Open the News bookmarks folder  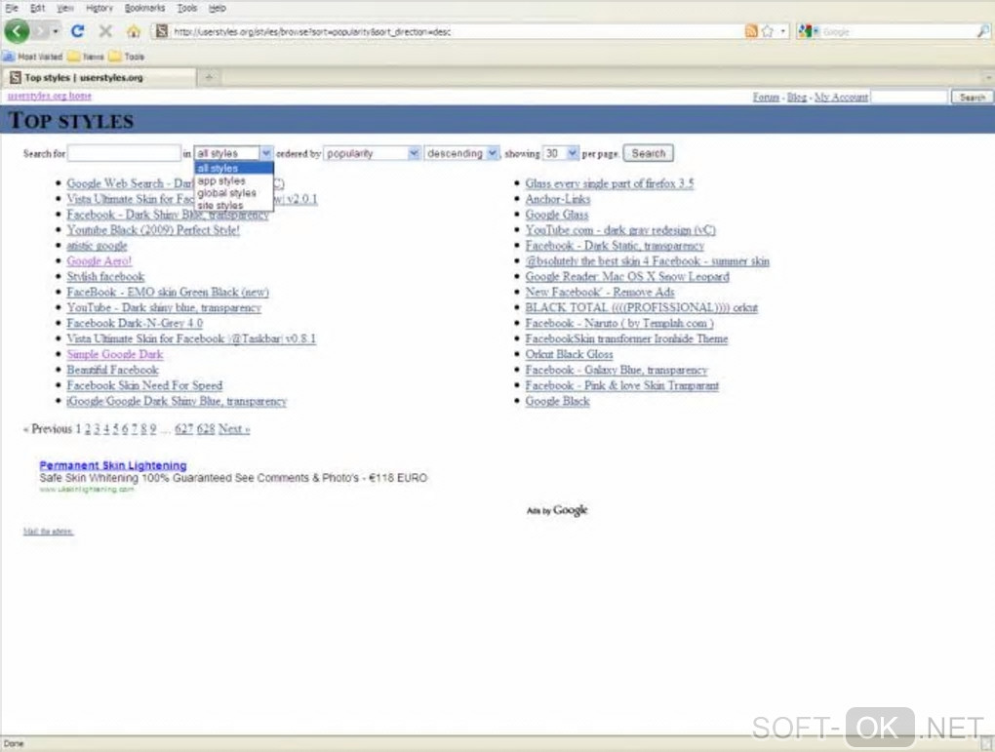click(x=86, y=57)
